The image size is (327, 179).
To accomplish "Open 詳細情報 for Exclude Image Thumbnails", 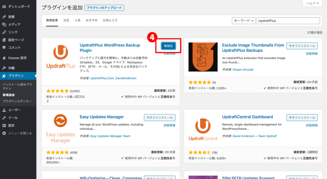I will (312, 54).
